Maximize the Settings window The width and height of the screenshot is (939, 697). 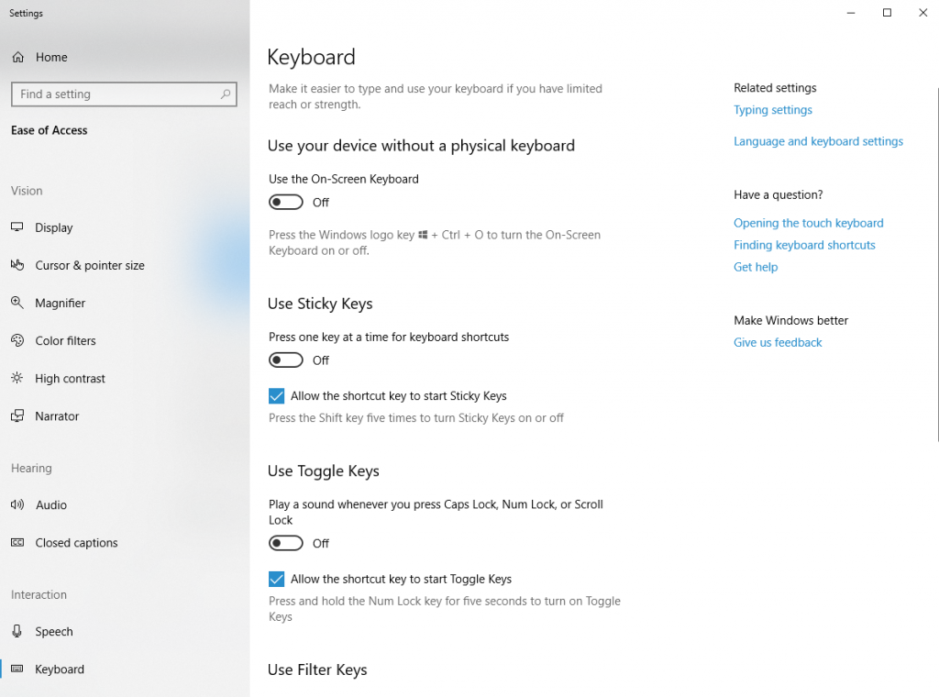coord(887,13)
